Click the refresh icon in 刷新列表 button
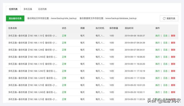Viewport: 184px width, 106px height. tap(164, 18)
